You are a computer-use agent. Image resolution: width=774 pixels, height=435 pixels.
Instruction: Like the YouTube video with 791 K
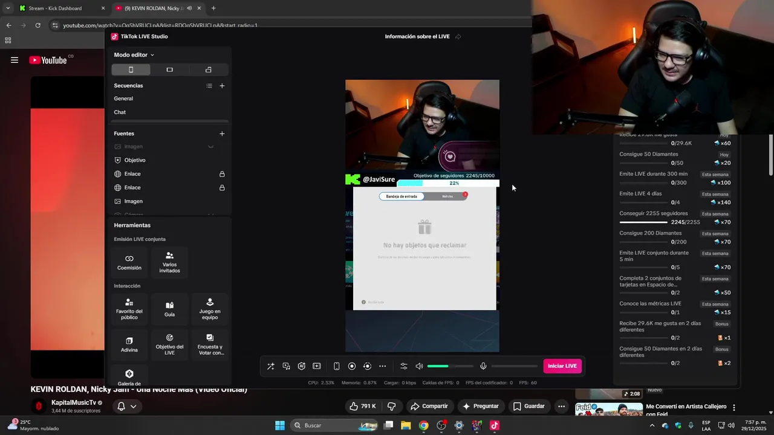point(362,407)
